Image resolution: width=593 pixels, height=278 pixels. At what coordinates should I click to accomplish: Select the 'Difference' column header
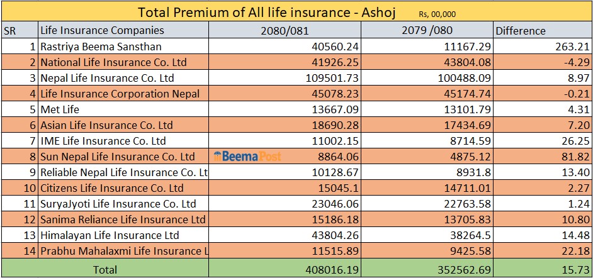click(x=521, y=31)
